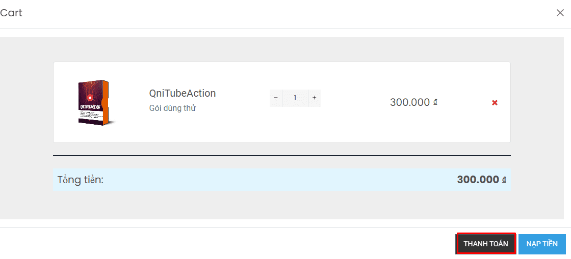Proceed to checkout with THANH TOÁN button
Image resolution: width=571 pixels, height=259 pixels.
[486, 244]
